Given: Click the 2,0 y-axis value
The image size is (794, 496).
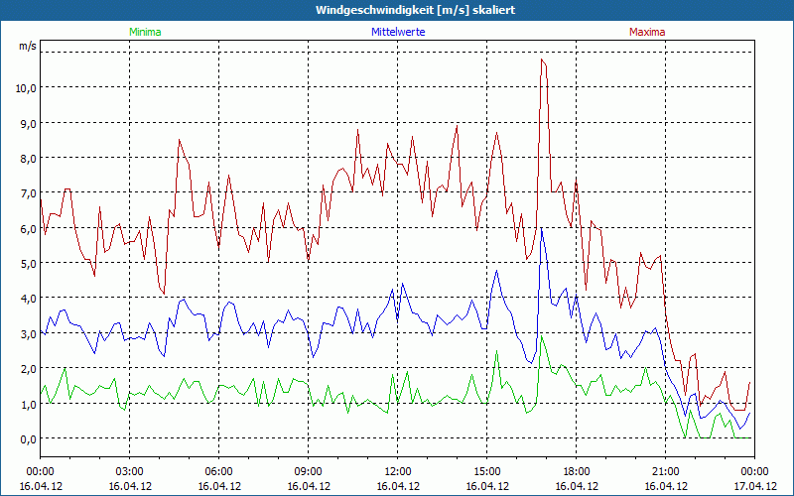Looking at the screenshot, I should point(29,368).
